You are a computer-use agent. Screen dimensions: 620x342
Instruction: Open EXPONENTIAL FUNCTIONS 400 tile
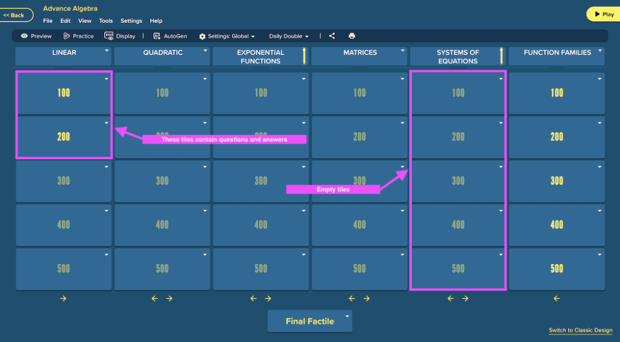coord(260,225)
